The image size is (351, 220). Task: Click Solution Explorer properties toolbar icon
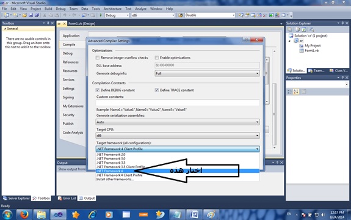290,29
